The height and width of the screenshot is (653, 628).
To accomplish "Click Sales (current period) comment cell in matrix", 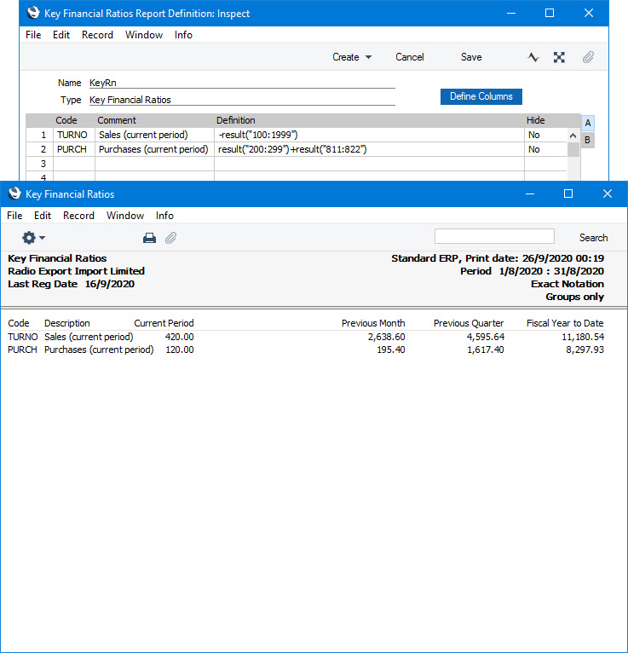I will 154,135.
